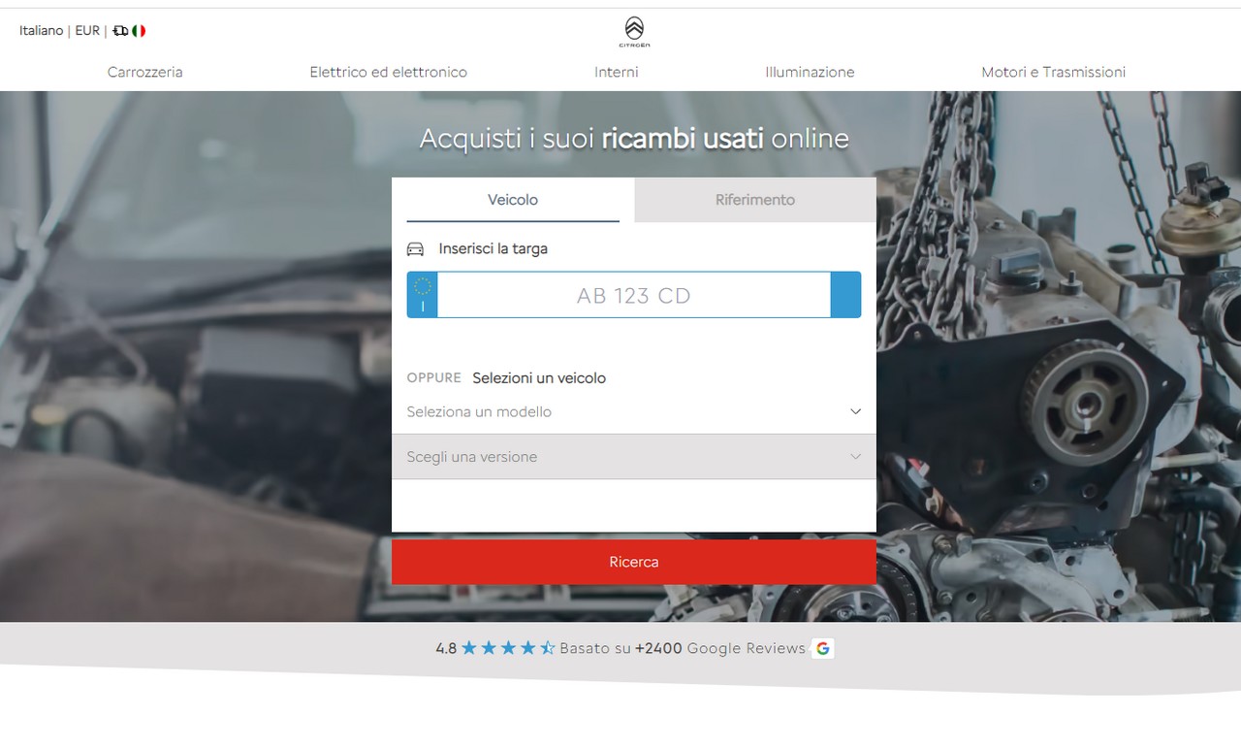
Task: Click the Google G icon near the reviews
Action: [822, 647]
